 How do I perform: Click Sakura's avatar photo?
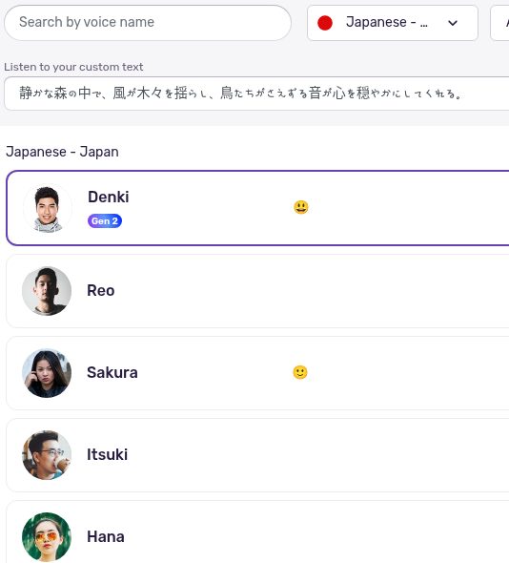pos(47,373)
